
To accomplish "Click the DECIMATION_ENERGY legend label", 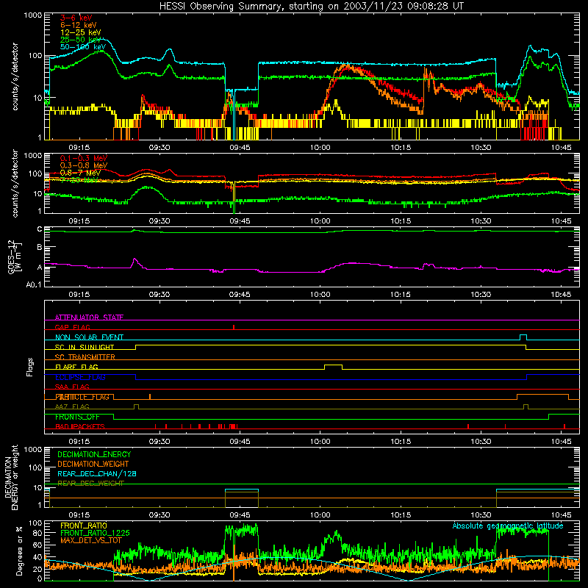I will point(94,454).
